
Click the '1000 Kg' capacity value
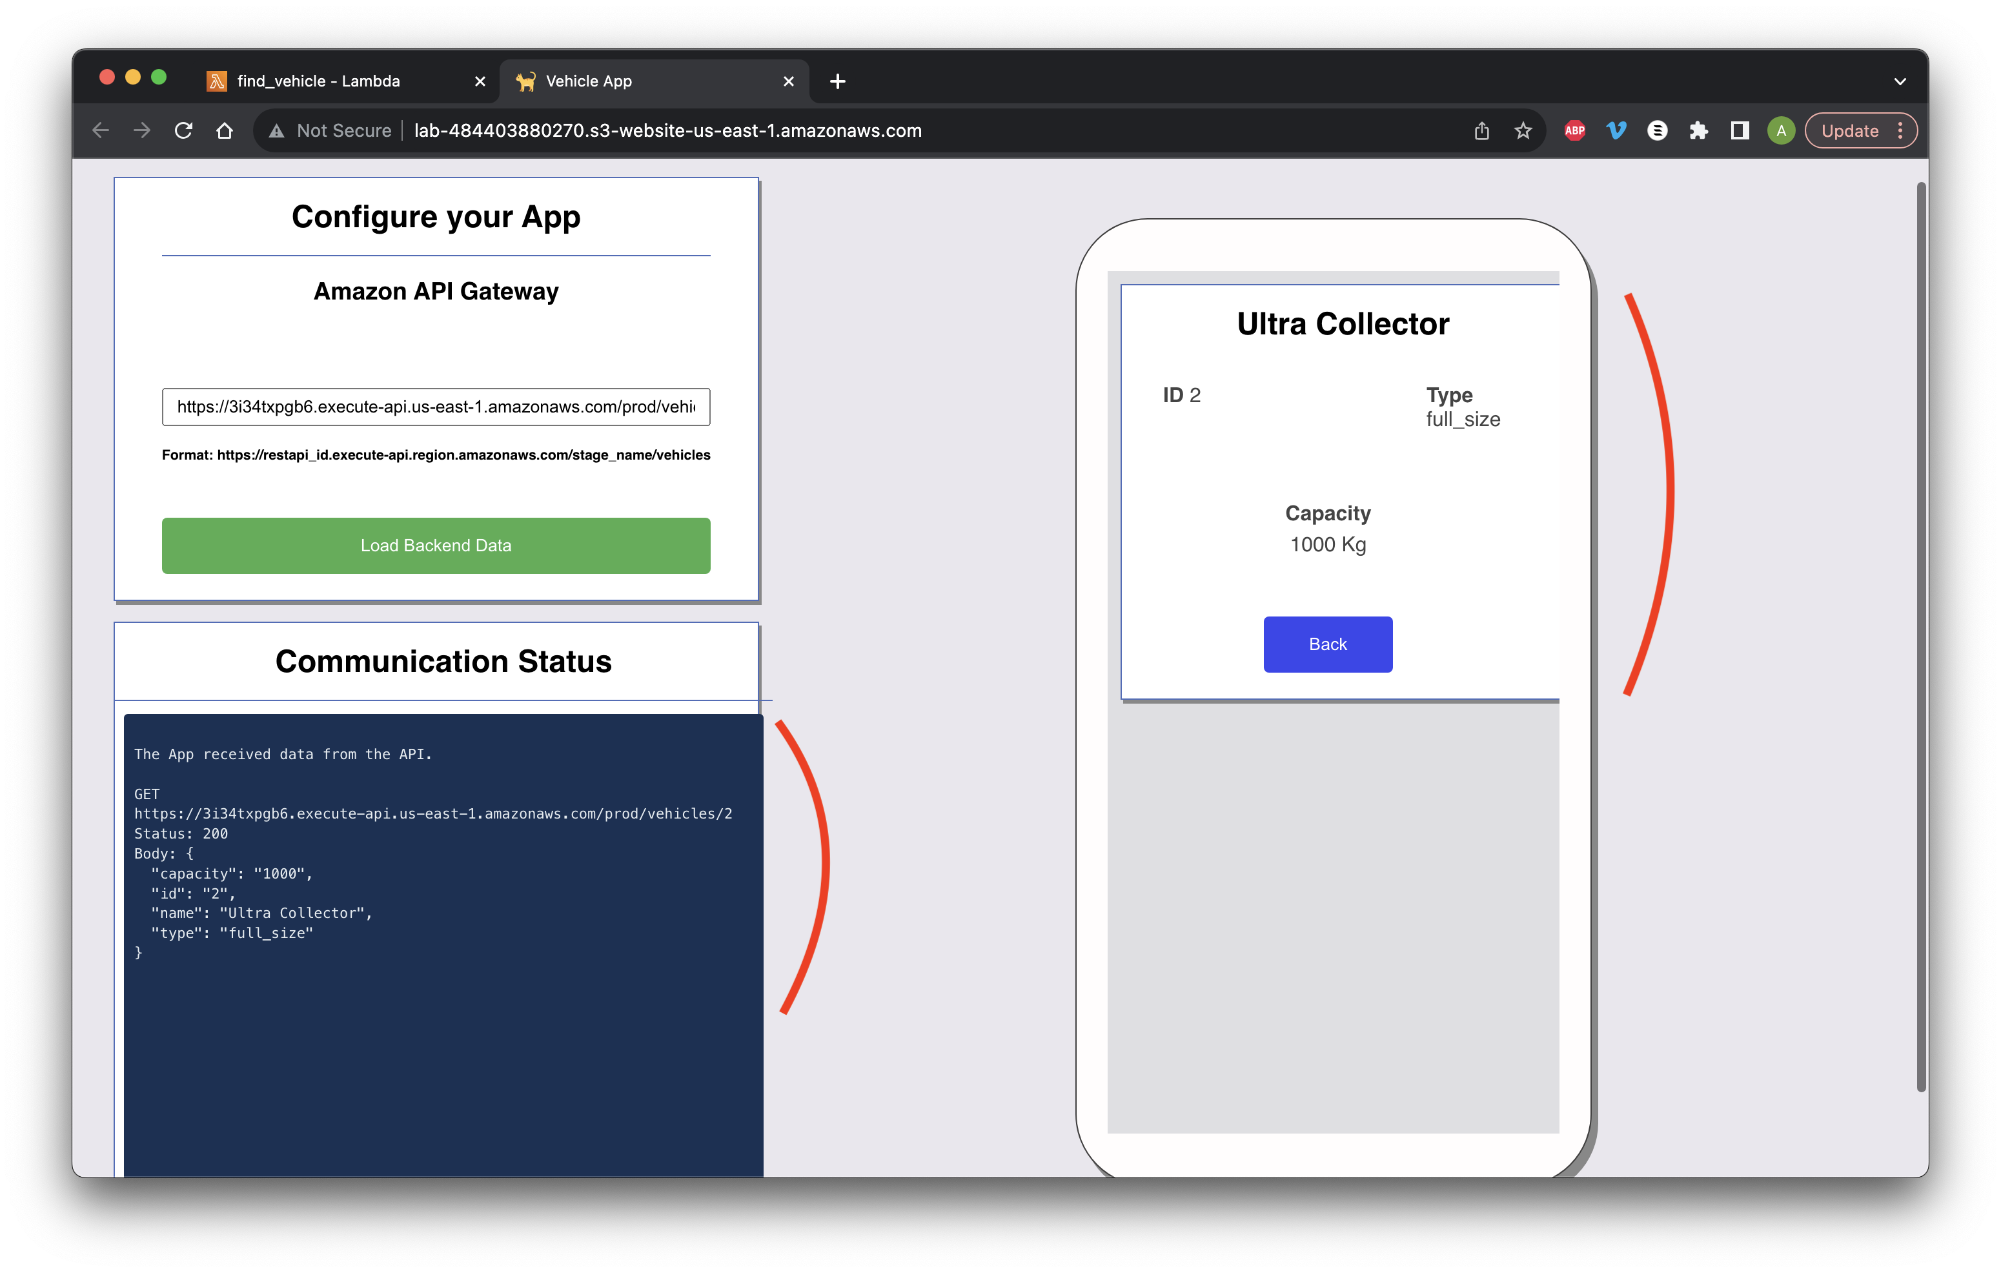[1328, 544]
